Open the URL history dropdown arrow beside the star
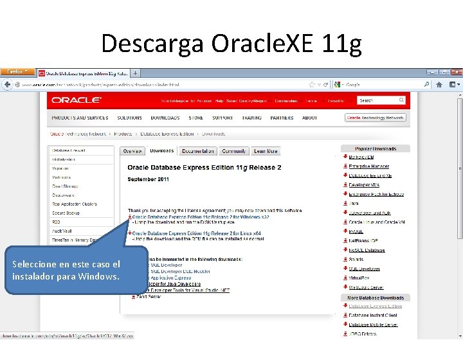Image resolution: width=463 pixels, height=347 pixels. click(319, 85)
